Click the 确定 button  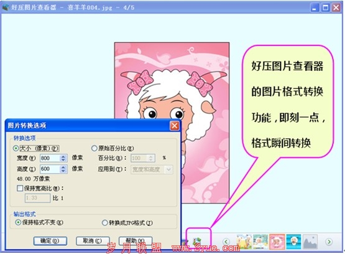[x=50, y=241]
